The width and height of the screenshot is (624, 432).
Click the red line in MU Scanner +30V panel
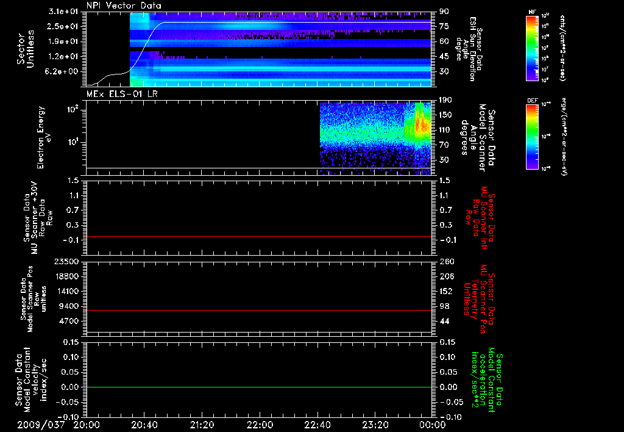coord(259,237)
